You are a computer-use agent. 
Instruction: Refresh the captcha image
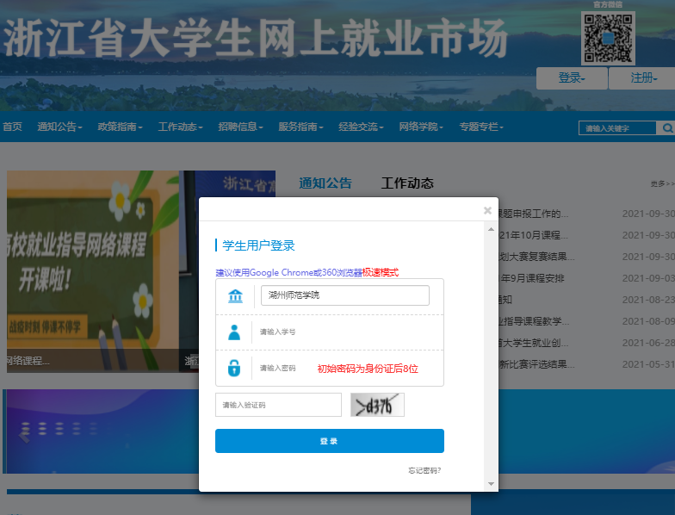click(377, 405)
